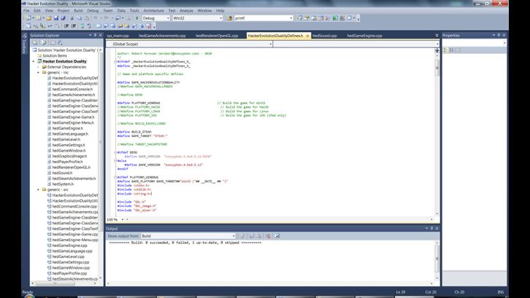This screenshot has width=530, height=298.
Task: Switch to hedSound.cpp tab
Action: [x=325, y=36]
